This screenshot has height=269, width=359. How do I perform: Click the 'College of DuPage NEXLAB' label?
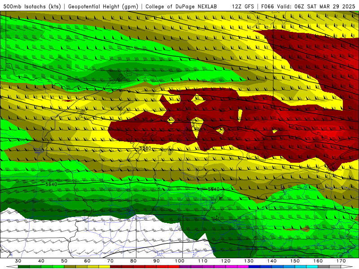tap(181, 6)
